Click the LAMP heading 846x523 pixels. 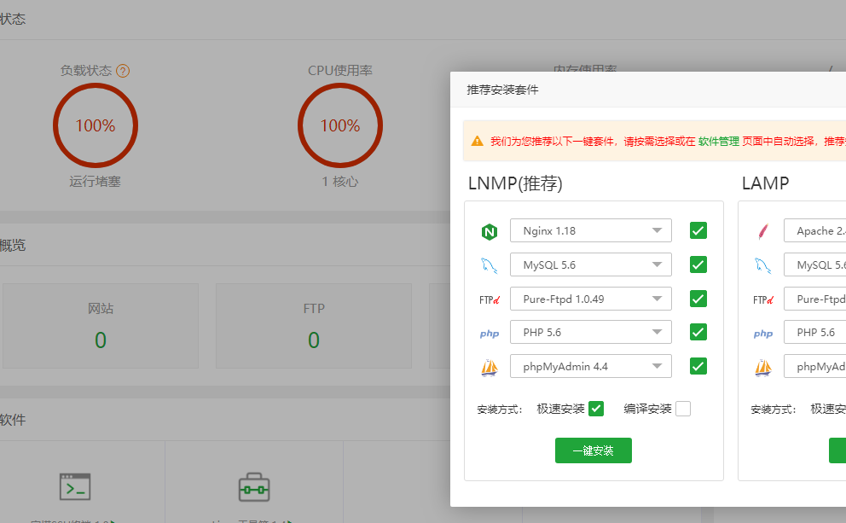pos(765,183)
